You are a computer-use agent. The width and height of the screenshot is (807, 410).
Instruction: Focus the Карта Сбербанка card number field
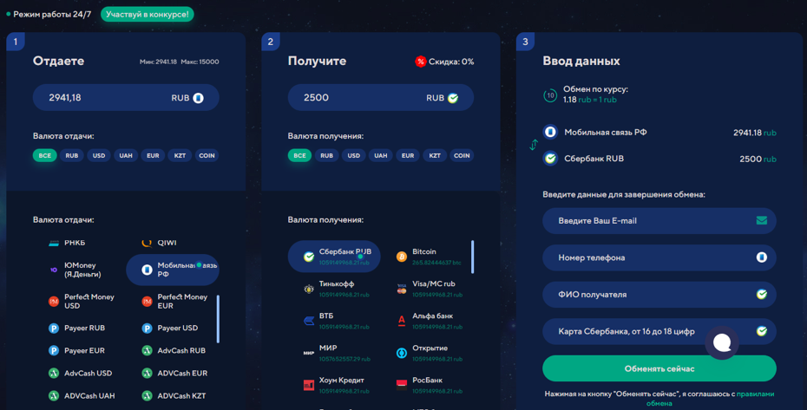tap(659, 331)
